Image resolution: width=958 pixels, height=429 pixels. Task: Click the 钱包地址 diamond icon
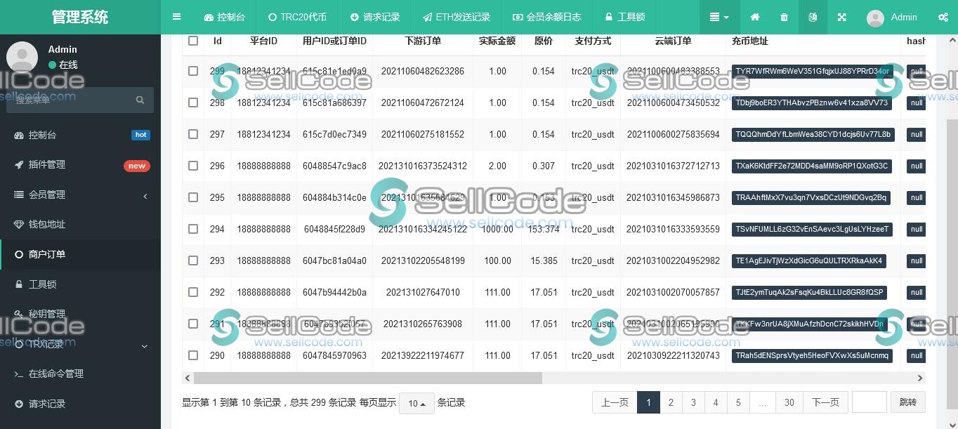[19, 225]
